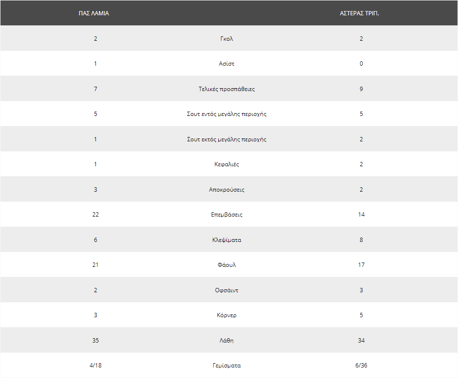Click the Επεμβάσεις stat label
458x378 pixels.
point(227,215)
